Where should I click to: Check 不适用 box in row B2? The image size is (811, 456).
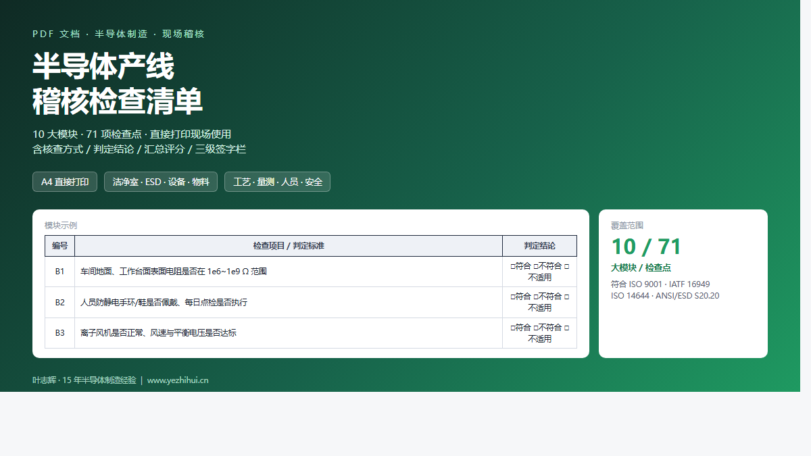566,297
